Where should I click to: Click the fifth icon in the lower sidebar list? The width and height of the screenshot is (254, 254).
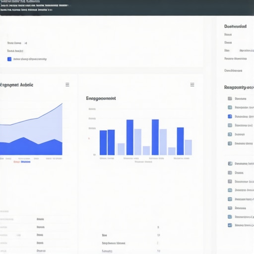(230, 199)
